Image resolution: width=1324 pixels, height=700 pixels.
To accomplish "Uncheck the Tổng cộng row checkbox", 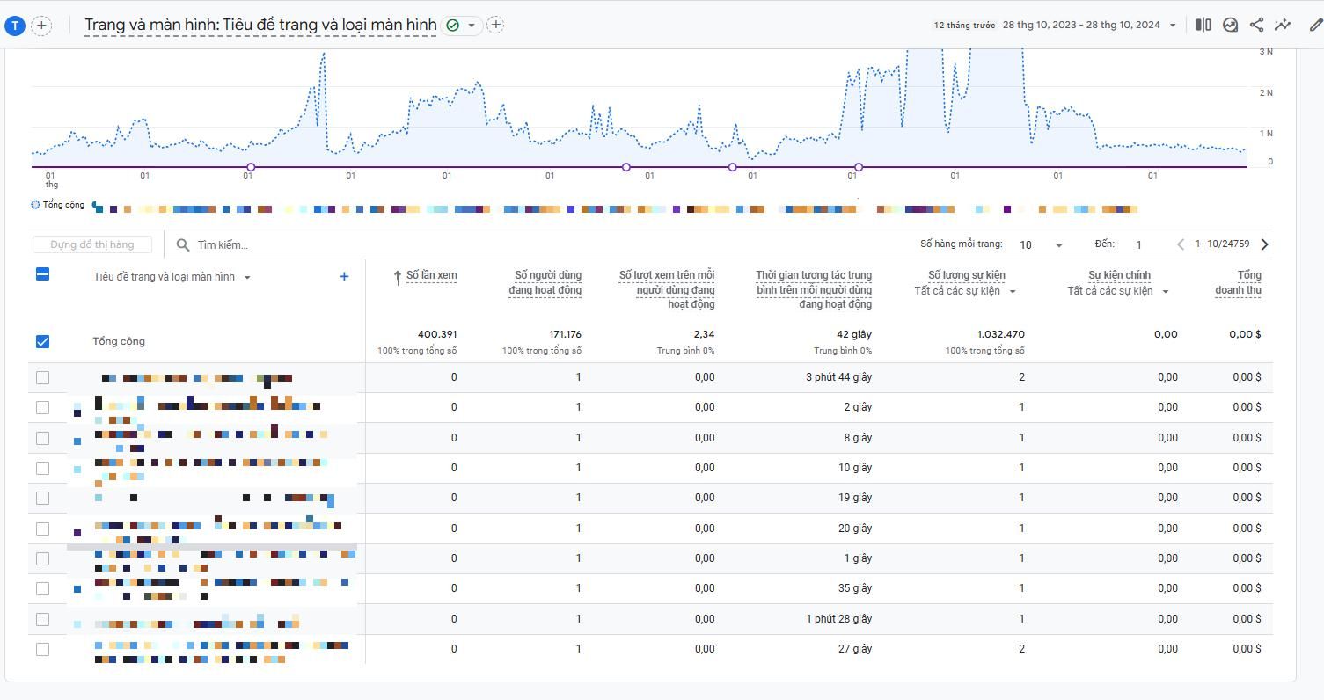I will (x=42, y=341).
